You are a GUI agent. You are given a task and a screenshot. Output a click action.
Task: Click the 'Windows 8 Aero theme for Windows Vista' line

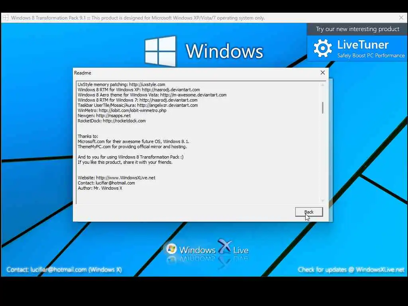[x=152, y=95]
